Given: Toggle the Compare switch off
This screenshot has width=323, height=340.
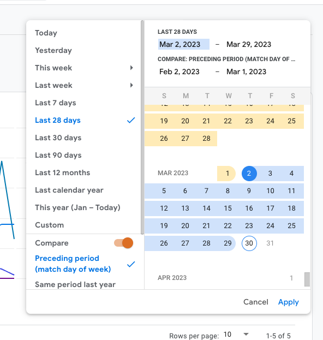Looking at the screenshot, I should pyautogui.click(x=123, y=243).
